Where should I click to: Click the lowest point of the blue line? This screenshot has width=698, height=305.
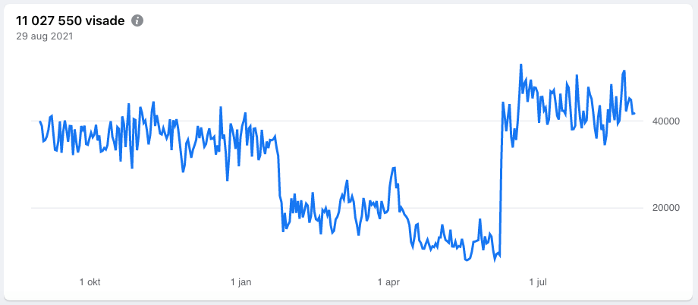[467, 260]
